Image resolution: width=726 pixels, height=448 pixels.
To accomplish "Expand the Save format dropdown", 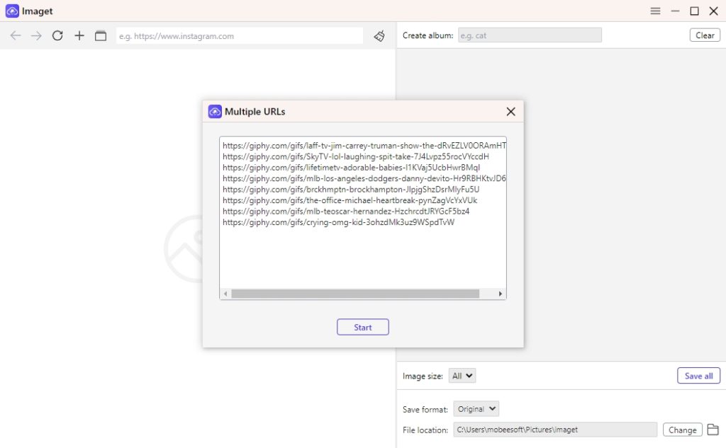I will [x=476, y=408].
